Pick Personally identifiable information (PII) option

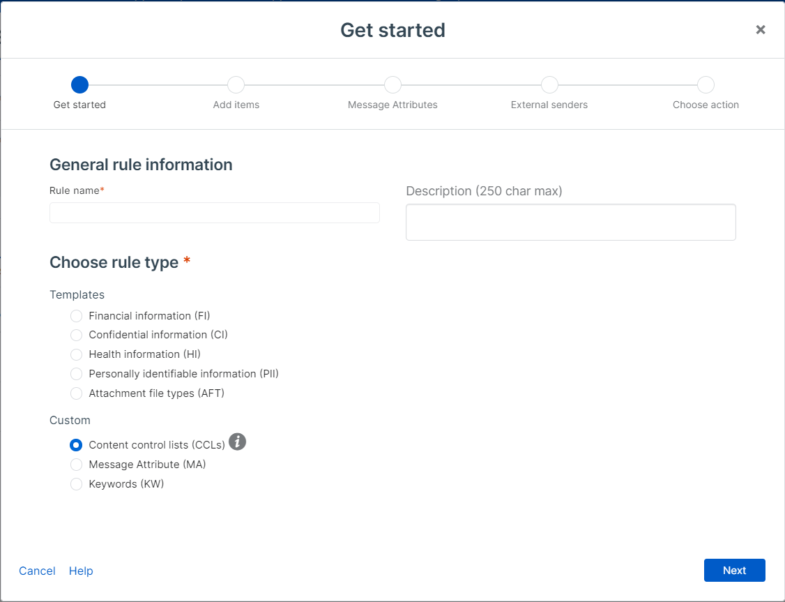pos(77,375)
